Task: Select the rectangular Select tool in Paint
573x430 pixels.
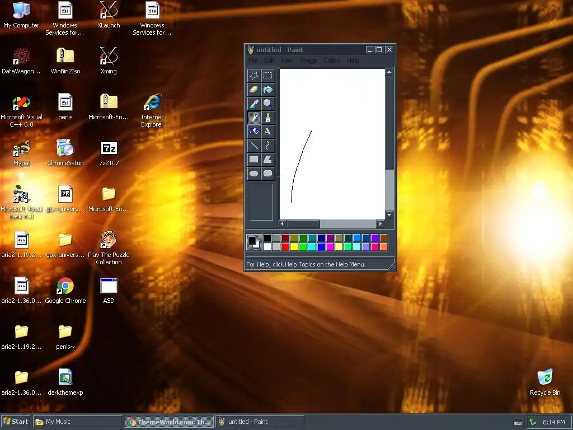Action: click(x=268, y=76)
